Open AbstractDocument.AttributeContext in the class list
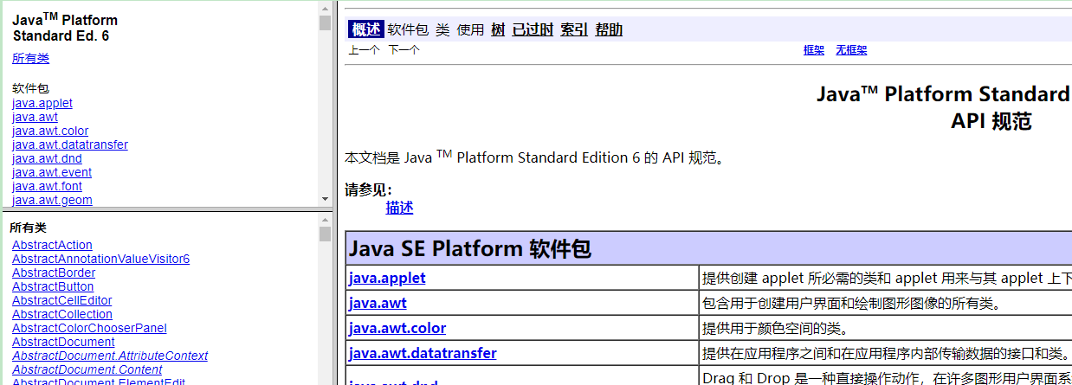The height and width of the screenshot is (385, 1072). click(110, 356)
